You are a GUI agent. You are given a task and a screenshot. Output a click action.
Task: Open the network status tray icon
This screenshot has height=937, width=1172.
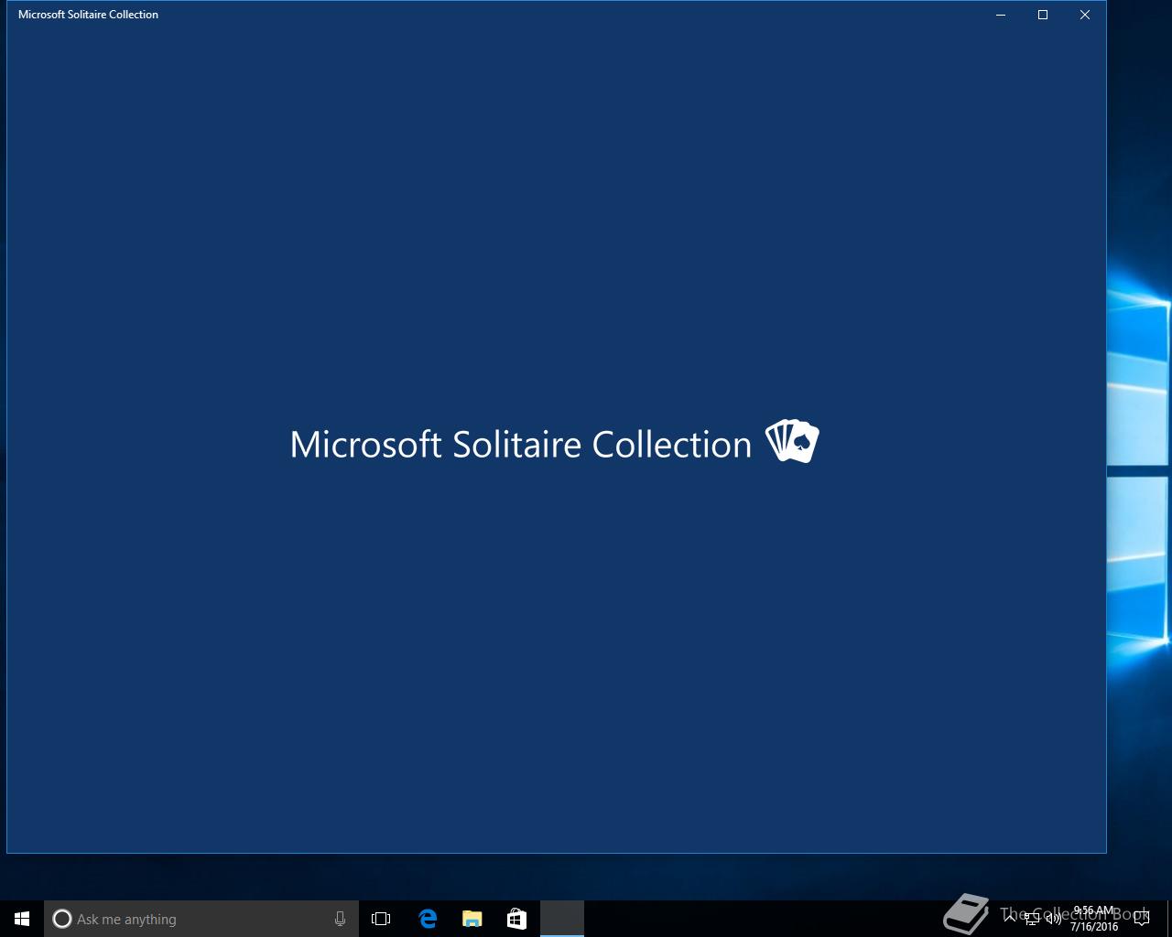(x=1032, y=919)
